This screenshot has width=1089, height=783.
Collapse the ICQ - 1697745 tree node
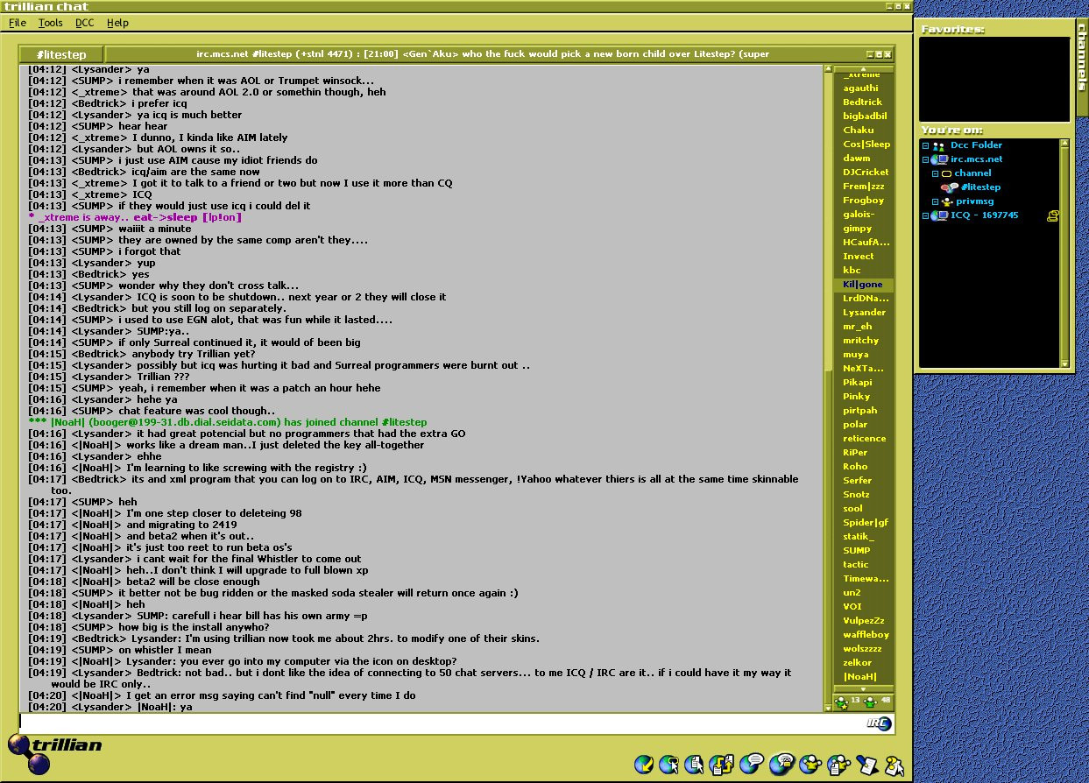925,215
